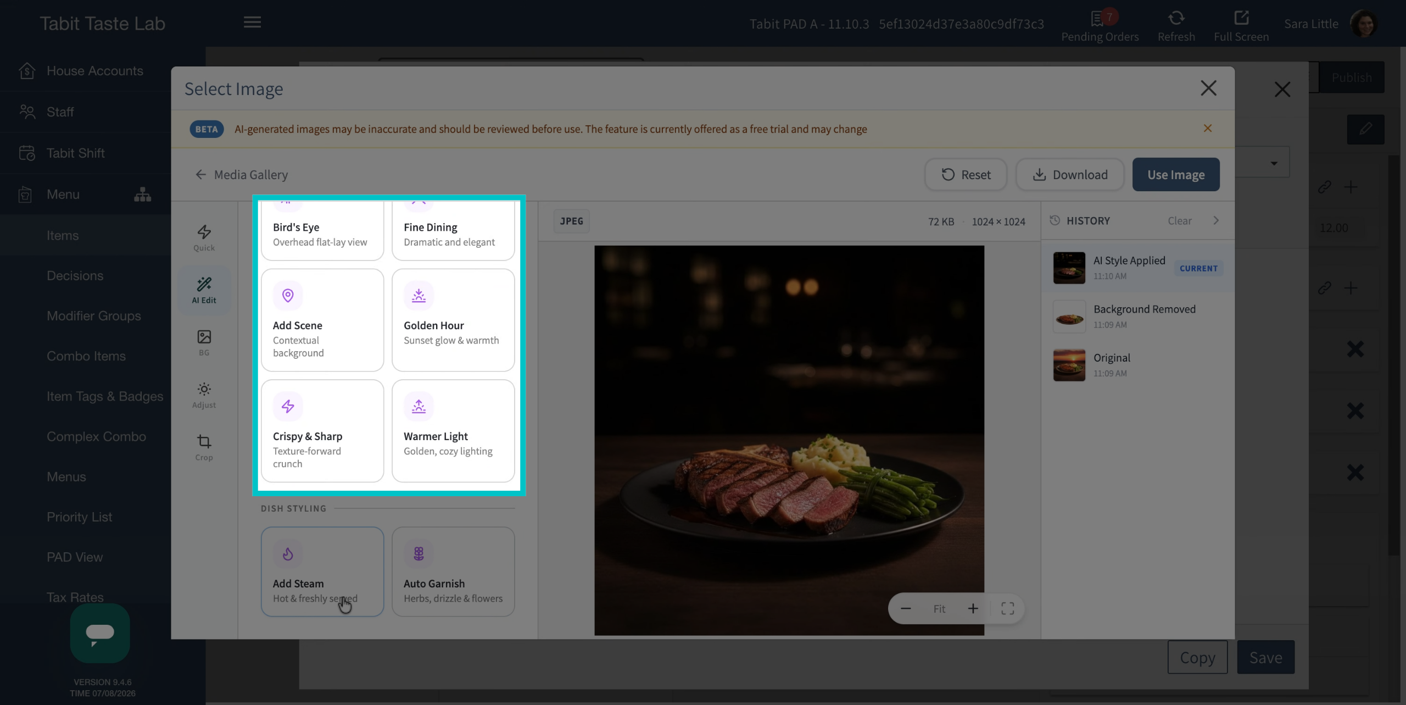Close the Select Image dialog
Viewport: 1406px width, 705px height.
[x=1208, y=88]
